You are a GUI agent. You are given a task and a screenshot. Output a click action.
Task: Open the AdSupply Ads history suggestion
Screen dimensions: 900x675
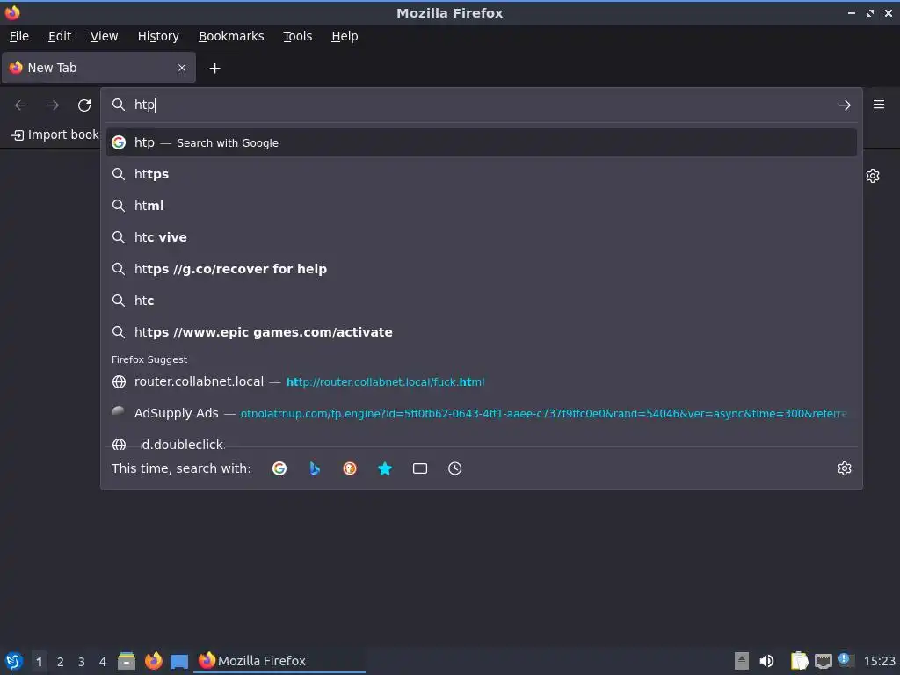click(481, 413)
